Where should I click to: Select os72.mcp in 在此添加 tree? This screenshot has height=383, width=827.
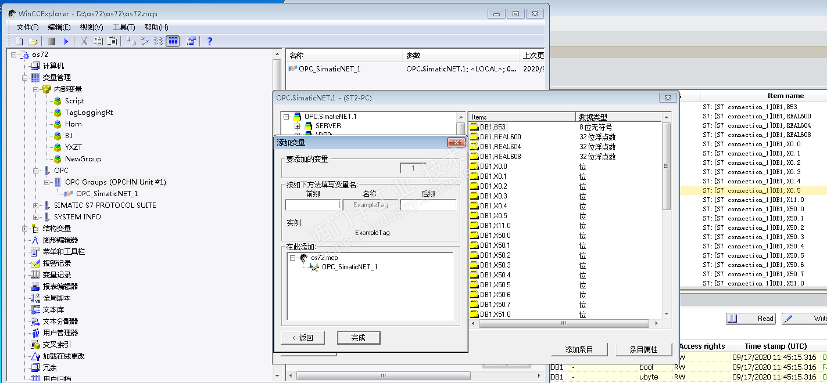click(324, 257)
